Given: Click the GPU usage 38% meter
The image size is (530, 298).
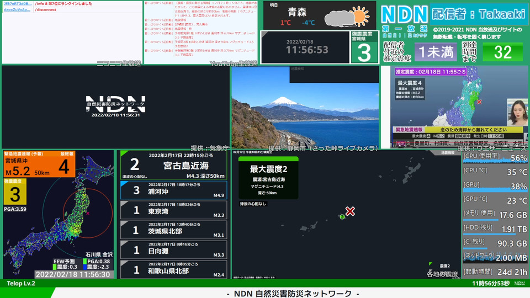Looking at the screenshot, I should tap(495, 186).
